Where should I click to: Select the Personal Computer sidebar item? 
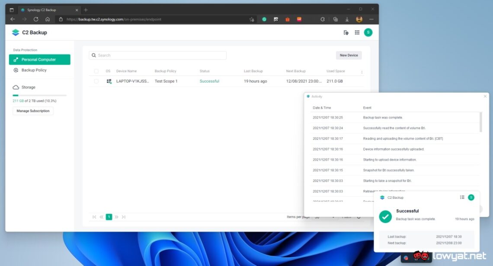(x=39, y=59)
